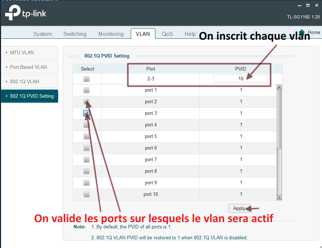Uncheck the port 3 checkbox

(x=87, y=113)
